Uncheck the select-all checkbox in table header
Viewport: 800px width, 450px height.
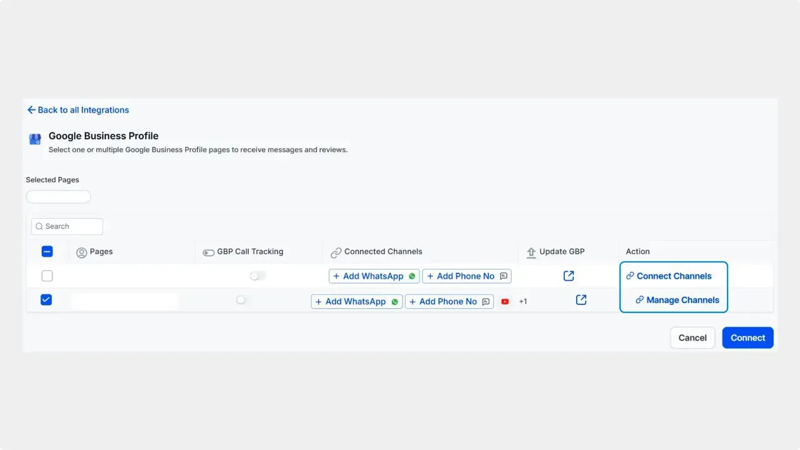coord(47,251)
